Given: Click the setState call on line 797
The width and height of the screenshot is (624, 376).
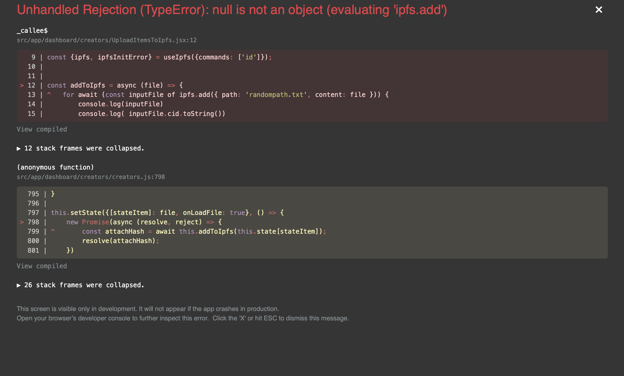Looking at the screenshot, I should point(85,213).
